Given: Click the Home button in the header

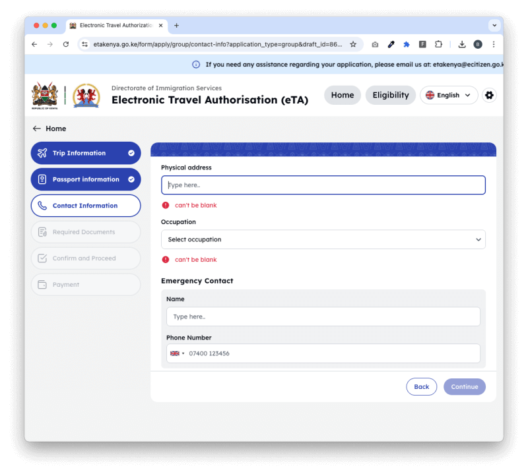Looking at the screenshot, I should (x=343, y=95).
